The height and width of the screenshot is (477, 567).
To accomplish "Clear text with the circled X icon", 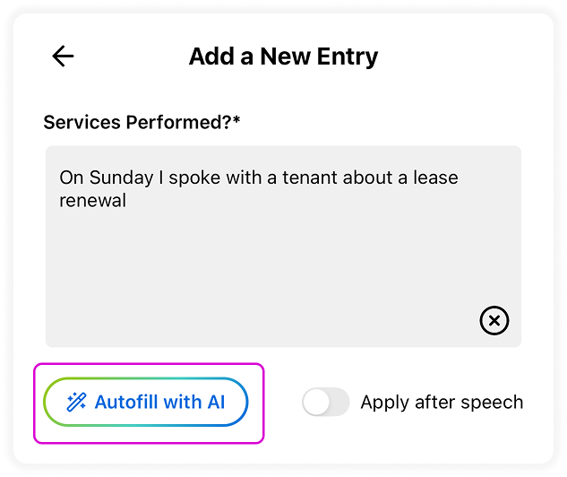I will 494,321.
